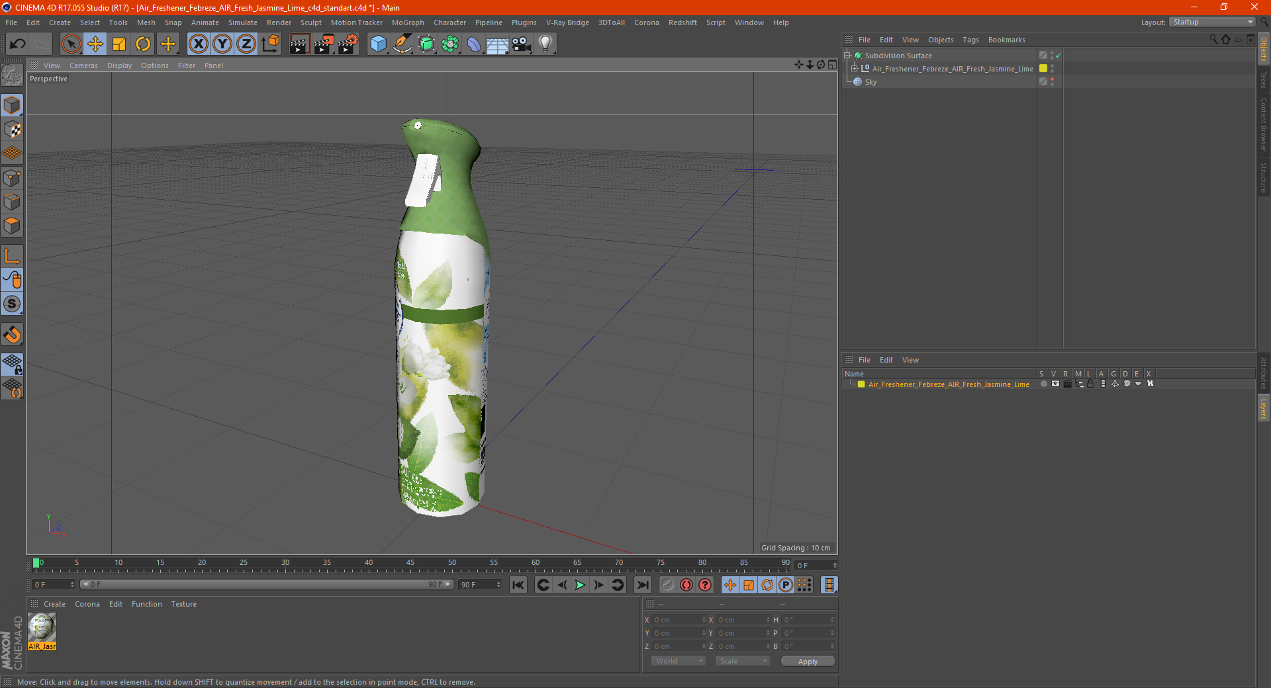Add a Light object
Image resolution: width=1271 pixels, height=688 pixels.
click(545, 44)
